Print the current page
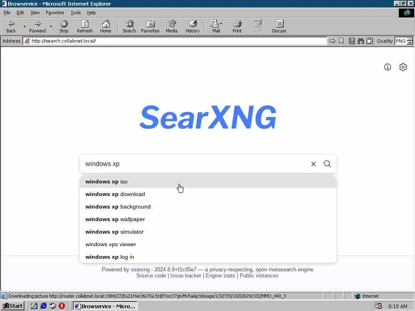The height and width of the screenshot is (311, 415). [x=237, y=26]
